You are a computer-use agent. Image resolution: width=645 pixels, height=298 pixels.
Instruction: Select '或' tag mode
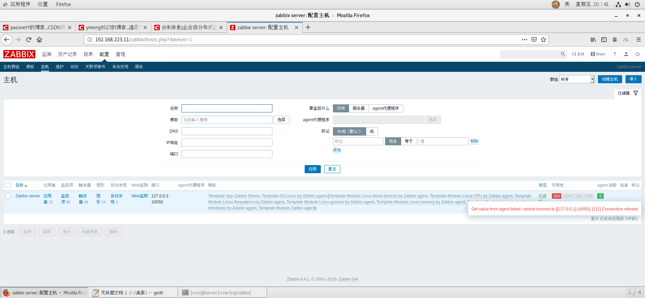tap(372, 131)
